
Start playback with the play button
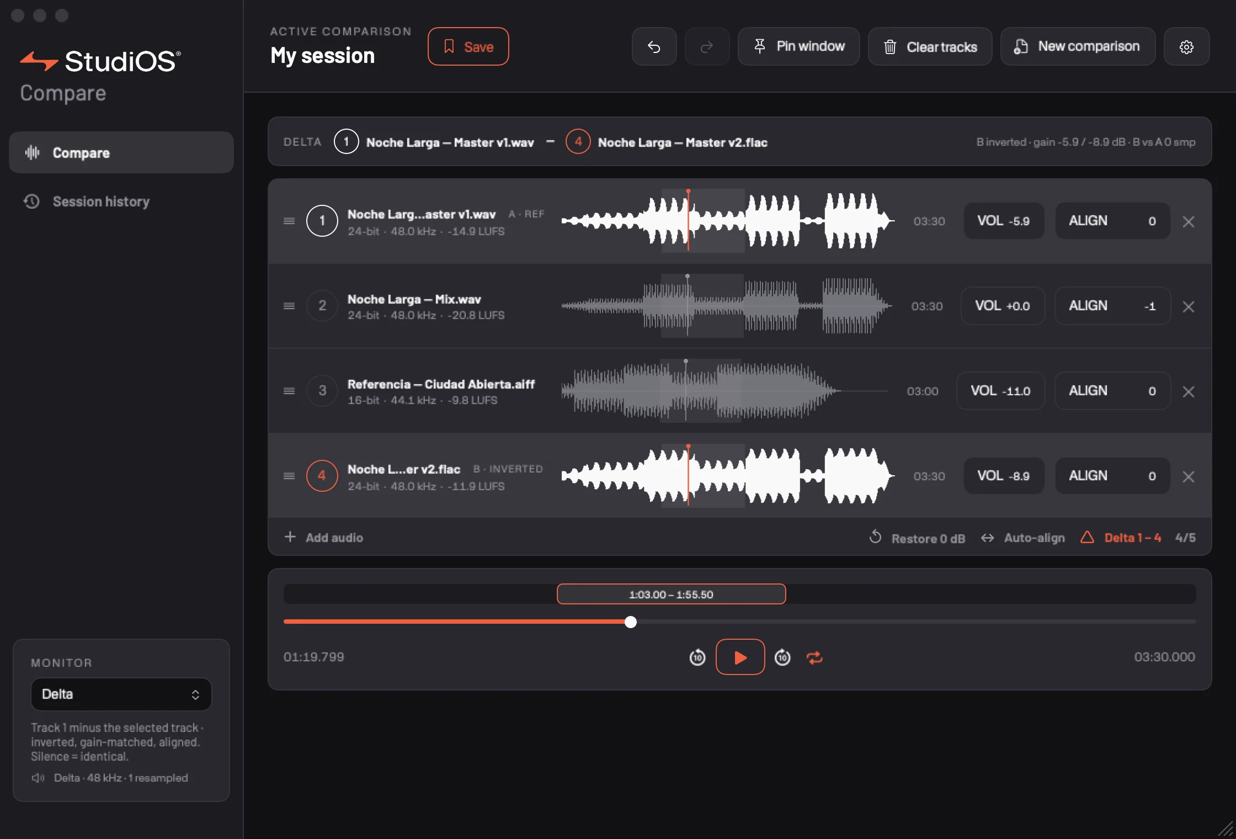[x=740, y=657]
